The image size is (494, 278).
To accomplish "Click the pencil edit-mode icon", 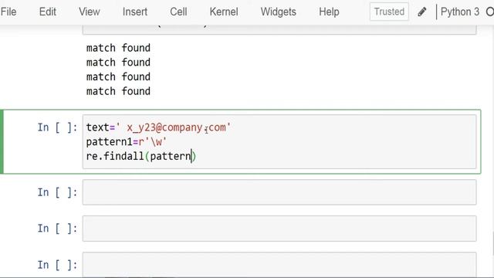I will click(x=422, y=12).
